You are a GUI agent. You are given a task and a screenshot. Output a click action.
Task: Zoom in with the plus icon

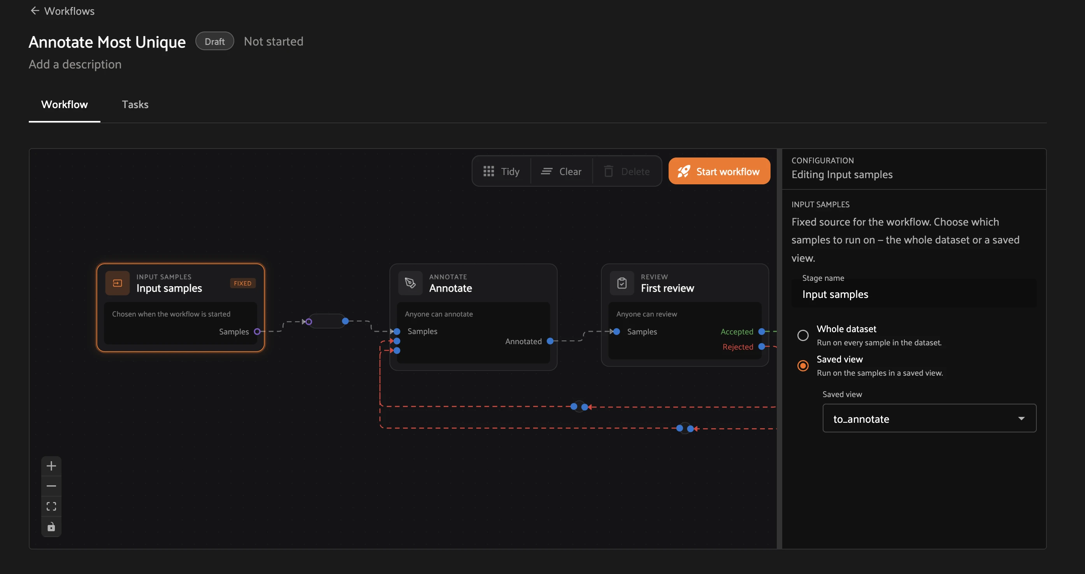coord(51,466)
